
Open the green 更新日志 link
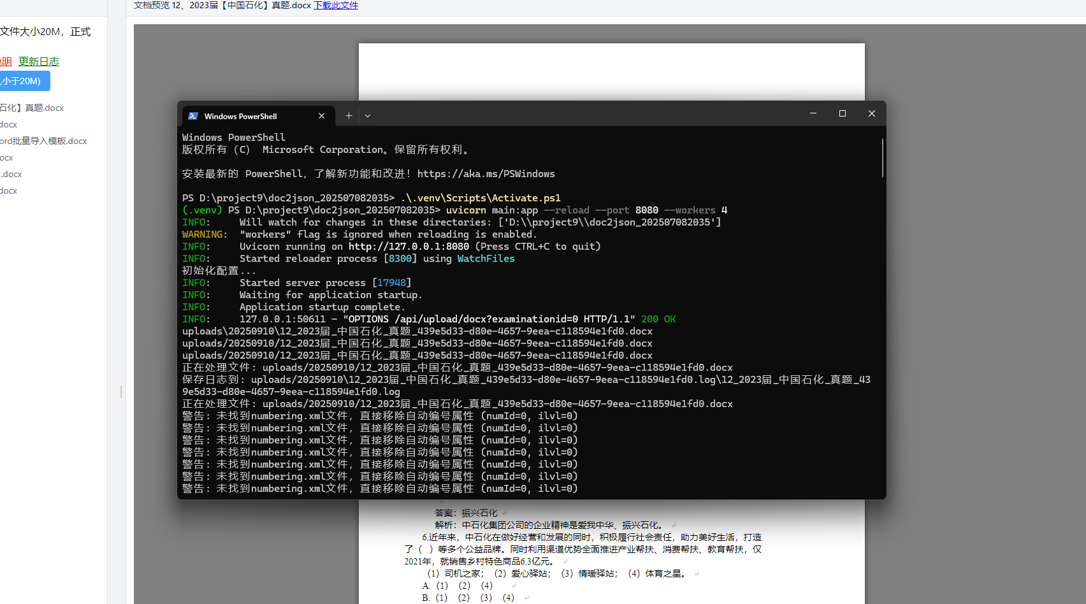(x=39, y=62)
